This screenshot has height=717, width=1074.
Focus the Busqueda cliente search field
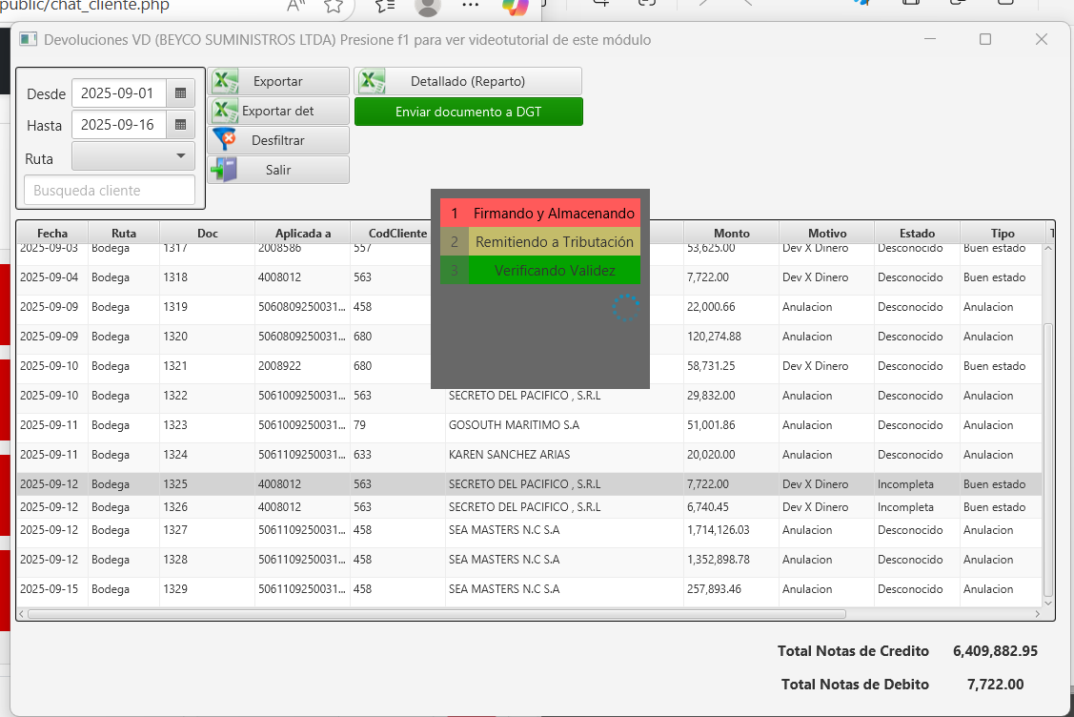[110, 191]
